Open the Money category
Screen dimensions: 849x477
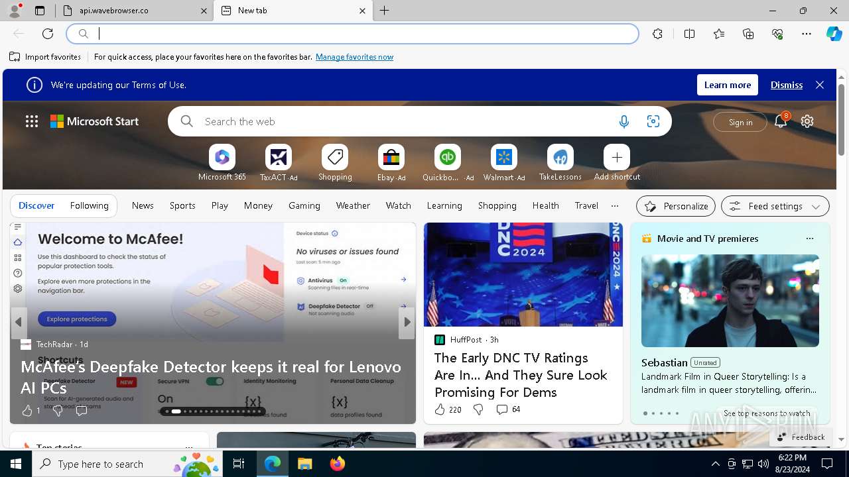tap(258, 205)
